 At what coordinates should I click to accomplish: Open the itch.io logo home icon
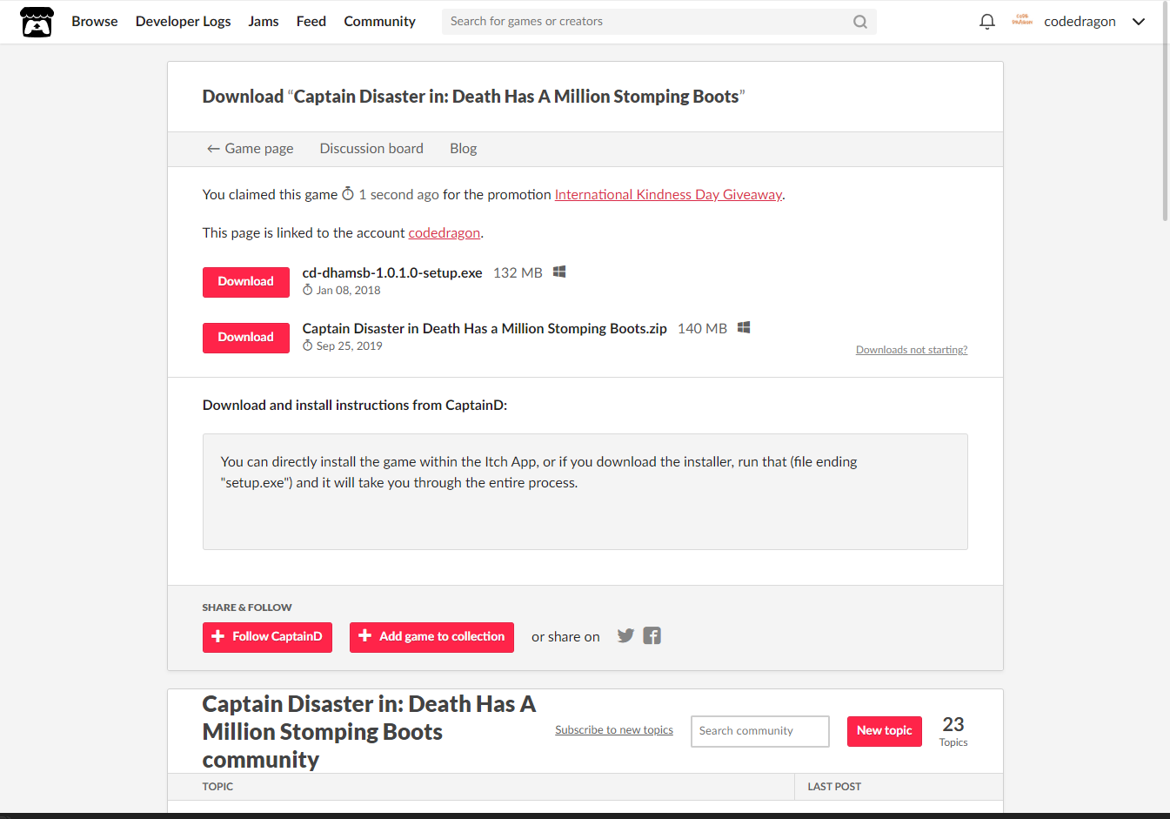click(37, 22)
